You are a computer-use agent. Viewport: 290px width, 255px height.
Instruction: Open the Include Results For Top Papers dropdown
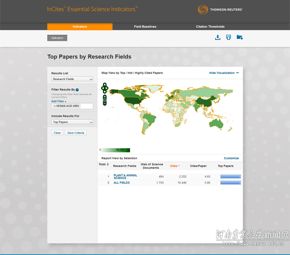(x=72, y=122)
